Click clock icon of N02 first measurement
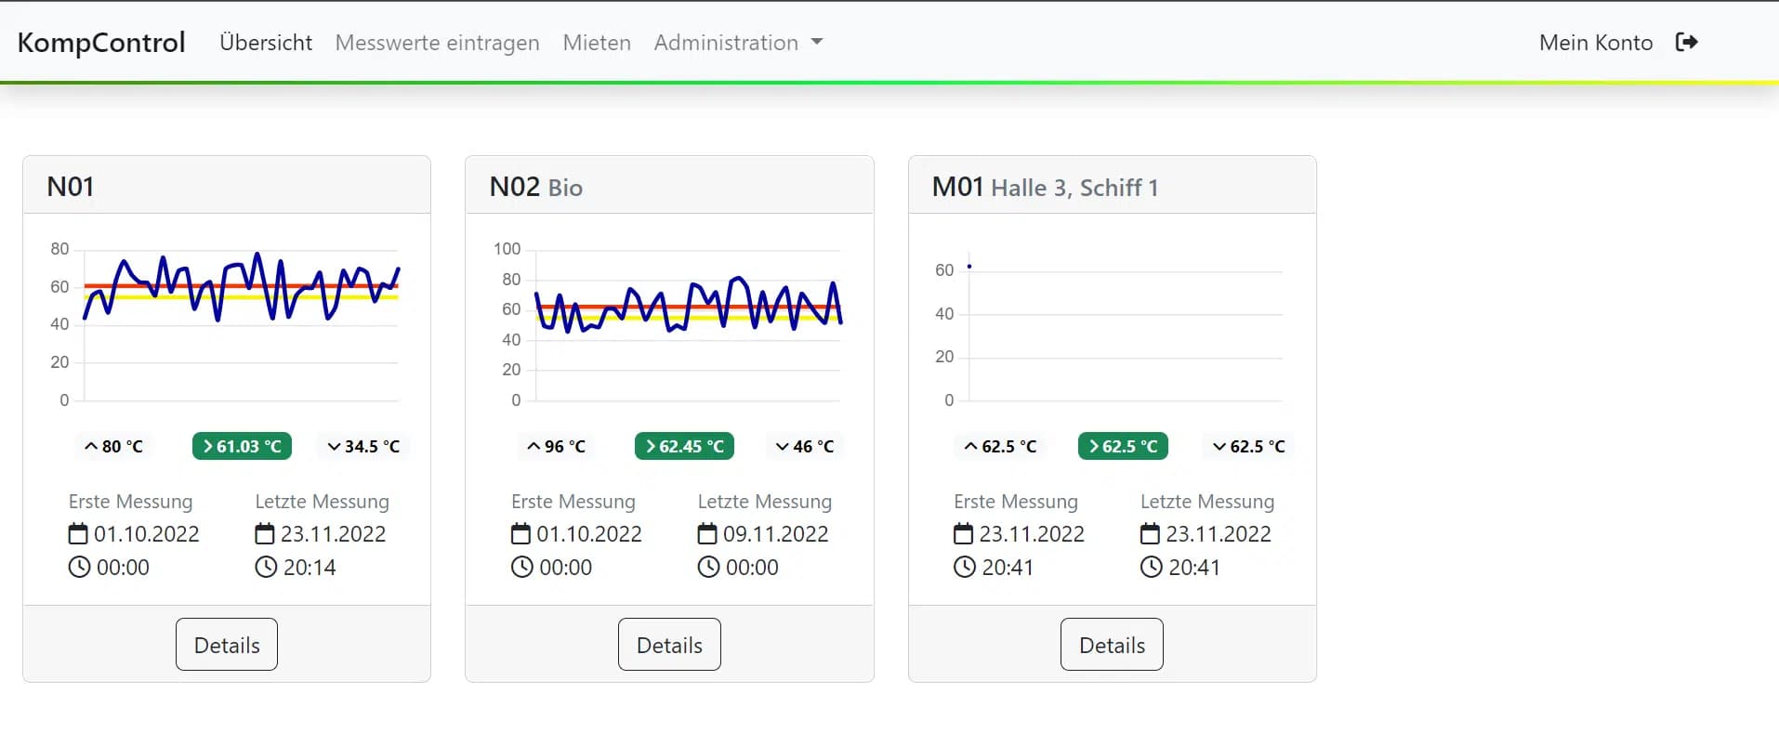 click(x=522, y=568)
